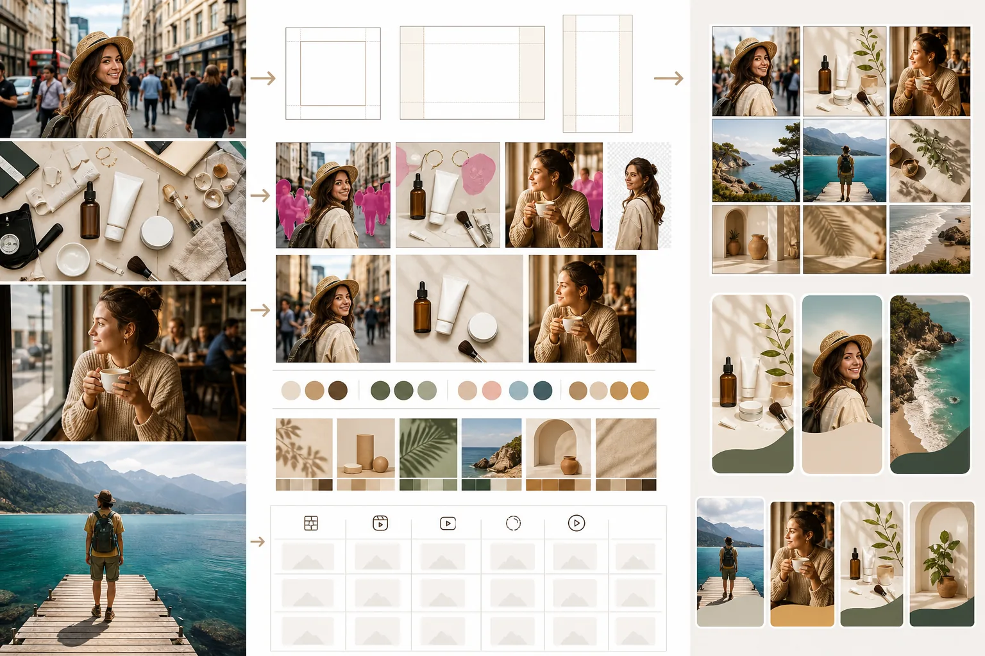Select the wide landscape frame template

point(472,72)
